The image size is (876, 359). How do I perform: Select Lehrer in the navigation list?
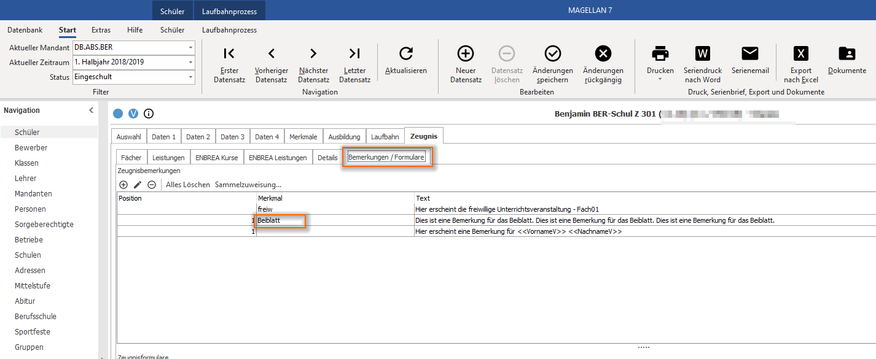pyautogui.click(x=26, y=179)
